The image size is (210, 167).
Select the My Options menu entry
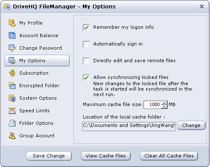coord(37,61)
